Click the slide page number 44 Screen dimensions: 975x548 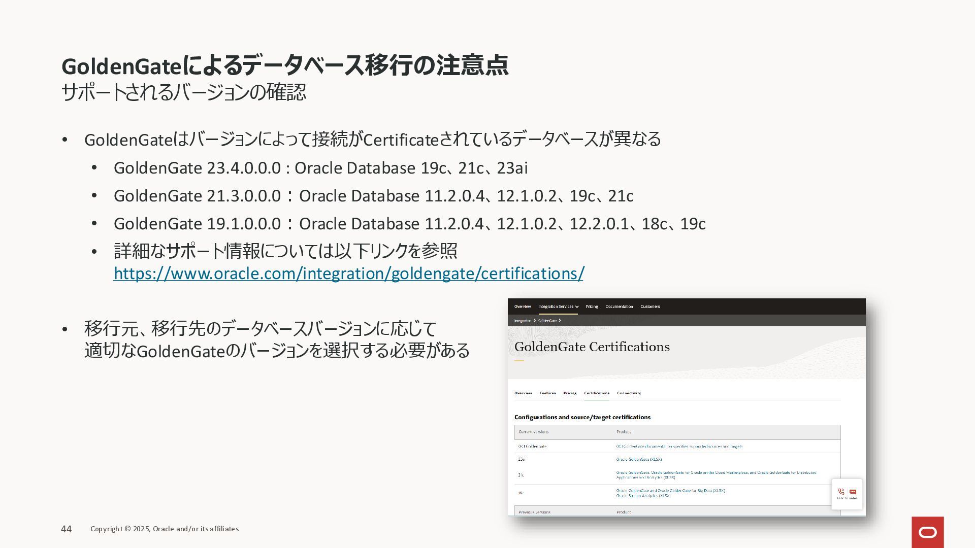pos(66,529)
